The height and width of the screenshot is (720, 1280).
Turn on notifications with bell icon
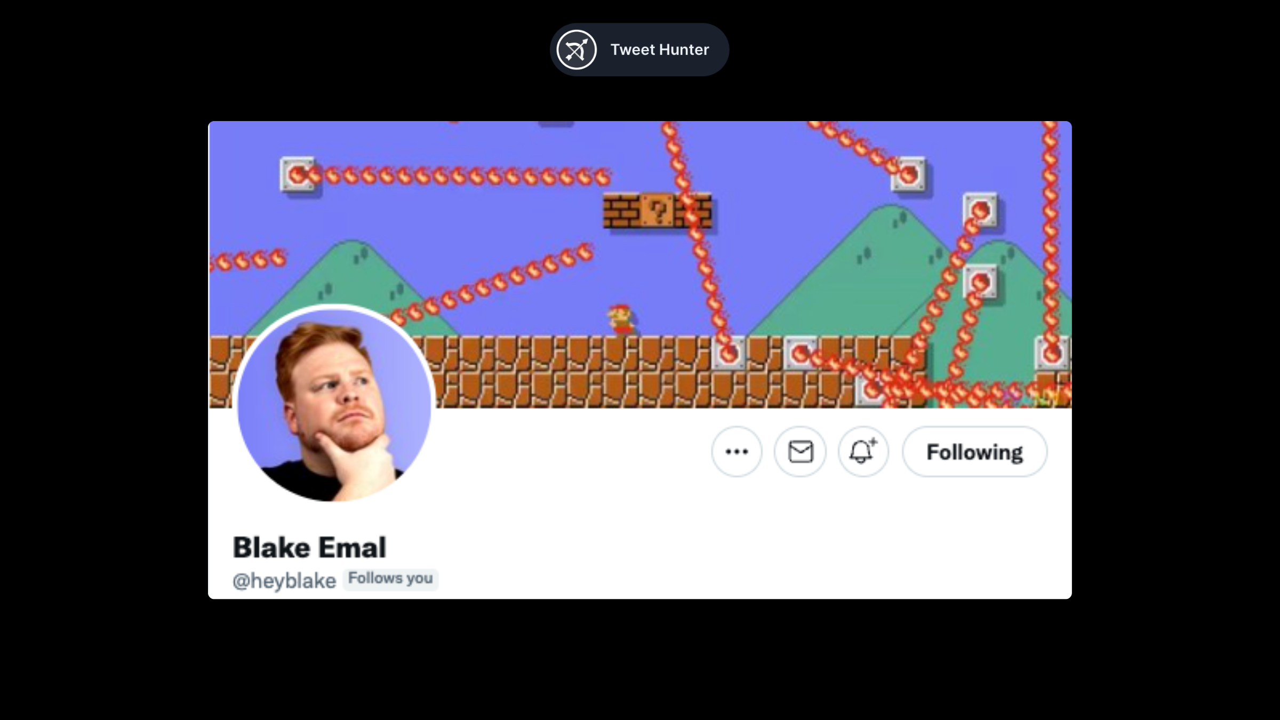[x=863, y=452]
